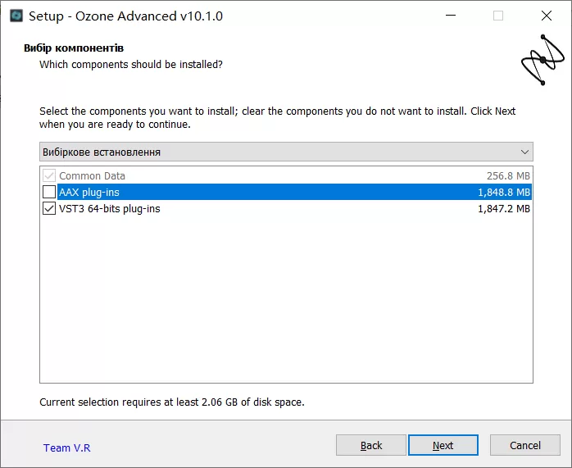Go back with the Back button
The image size is (572, 468).
[371, 445]
